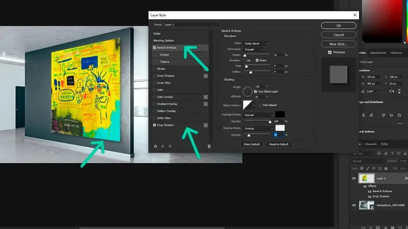Image resolution: width=408 pixels, height=229 pixels.
Task: Create new group folder icon
Action: coord(393,227)
